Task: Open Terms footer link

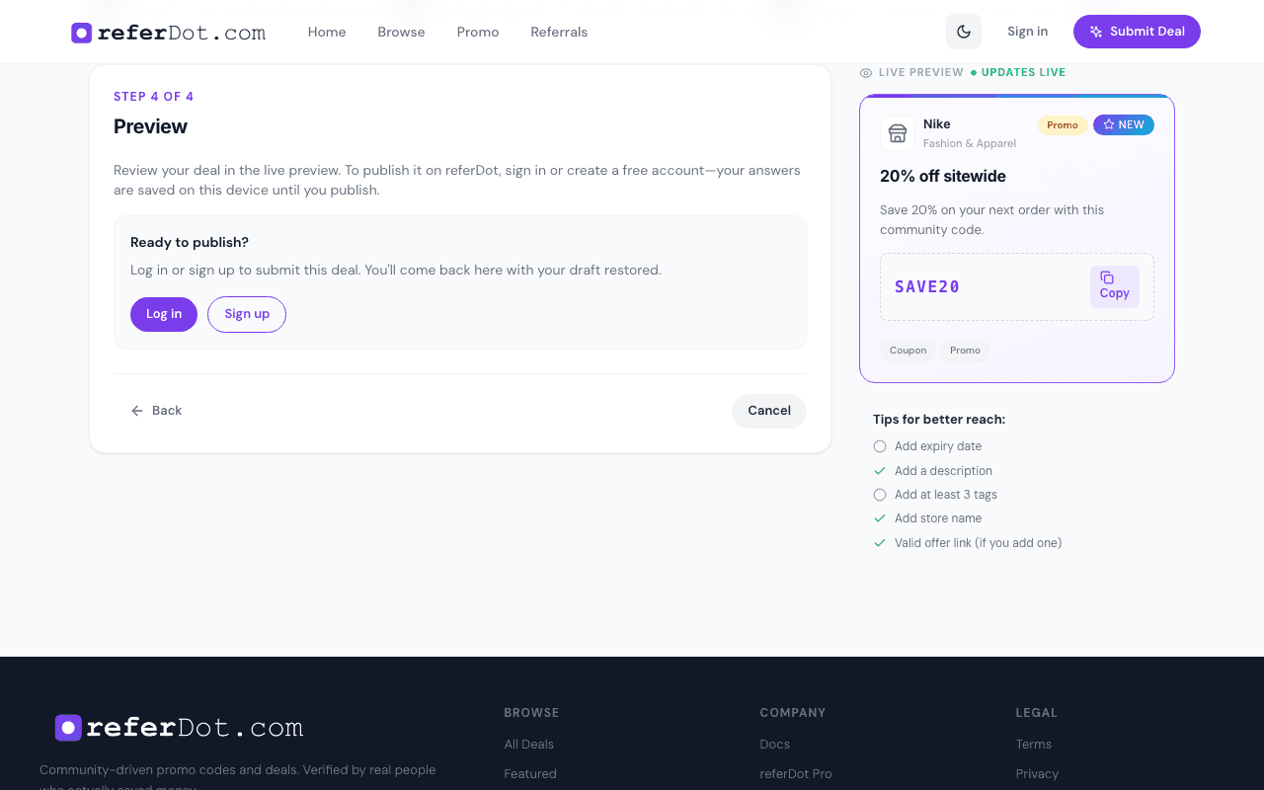Action: click(x=1034, y=745)
